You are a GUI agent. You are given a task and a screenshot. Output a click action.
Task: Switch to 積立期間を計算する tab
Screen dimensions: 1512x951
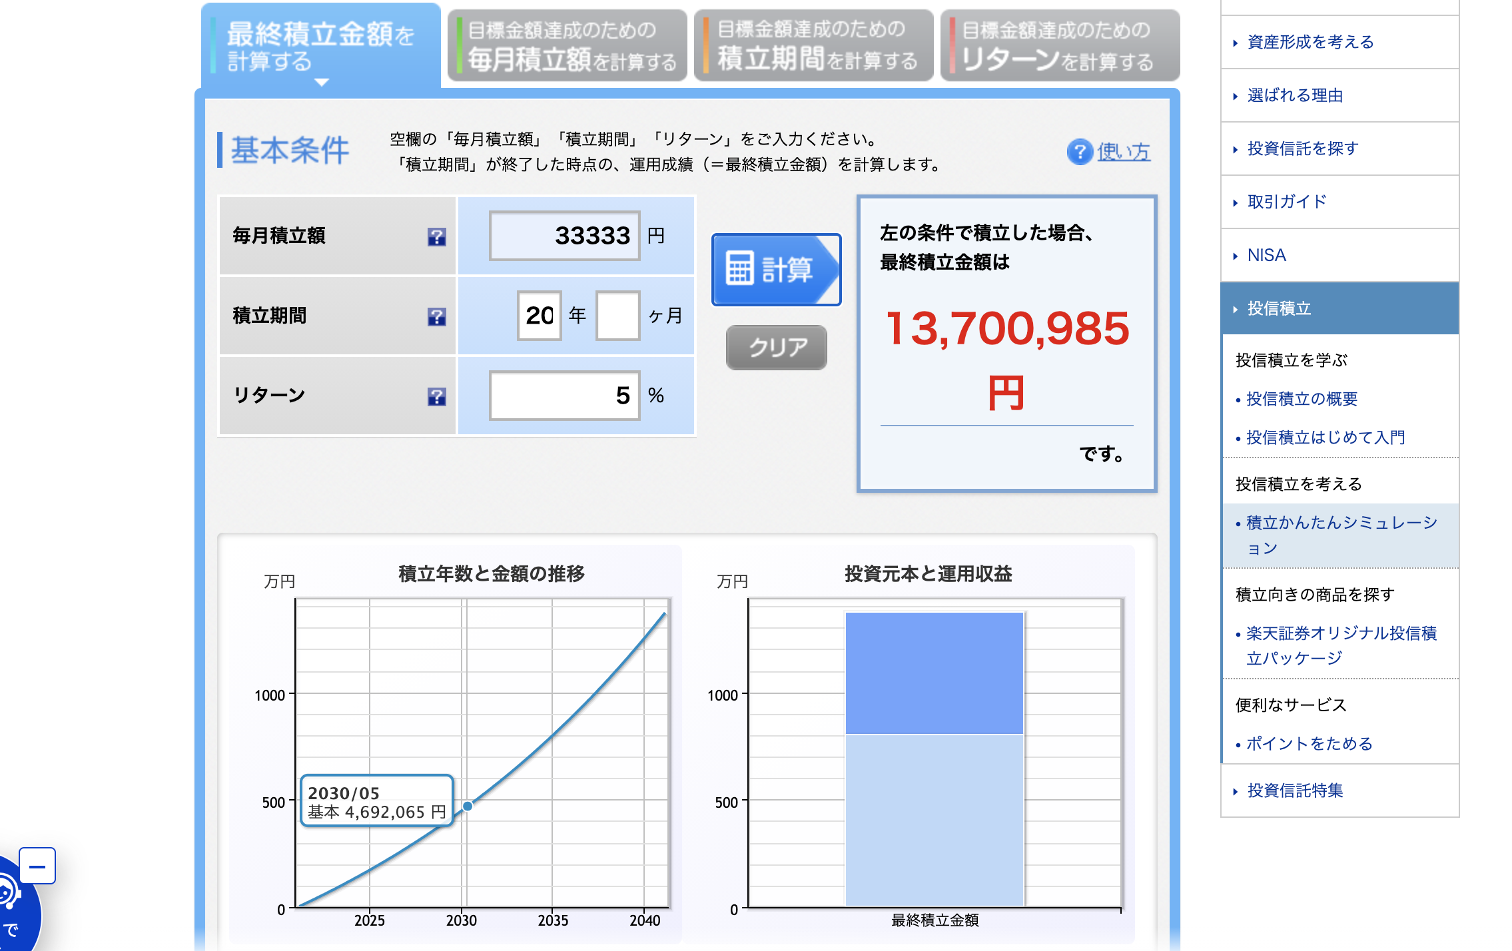click(814, 45)
